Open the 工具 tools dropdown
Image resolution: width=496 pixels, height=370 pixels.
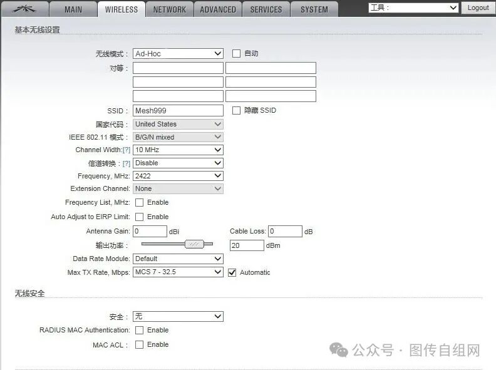[413, 8]
